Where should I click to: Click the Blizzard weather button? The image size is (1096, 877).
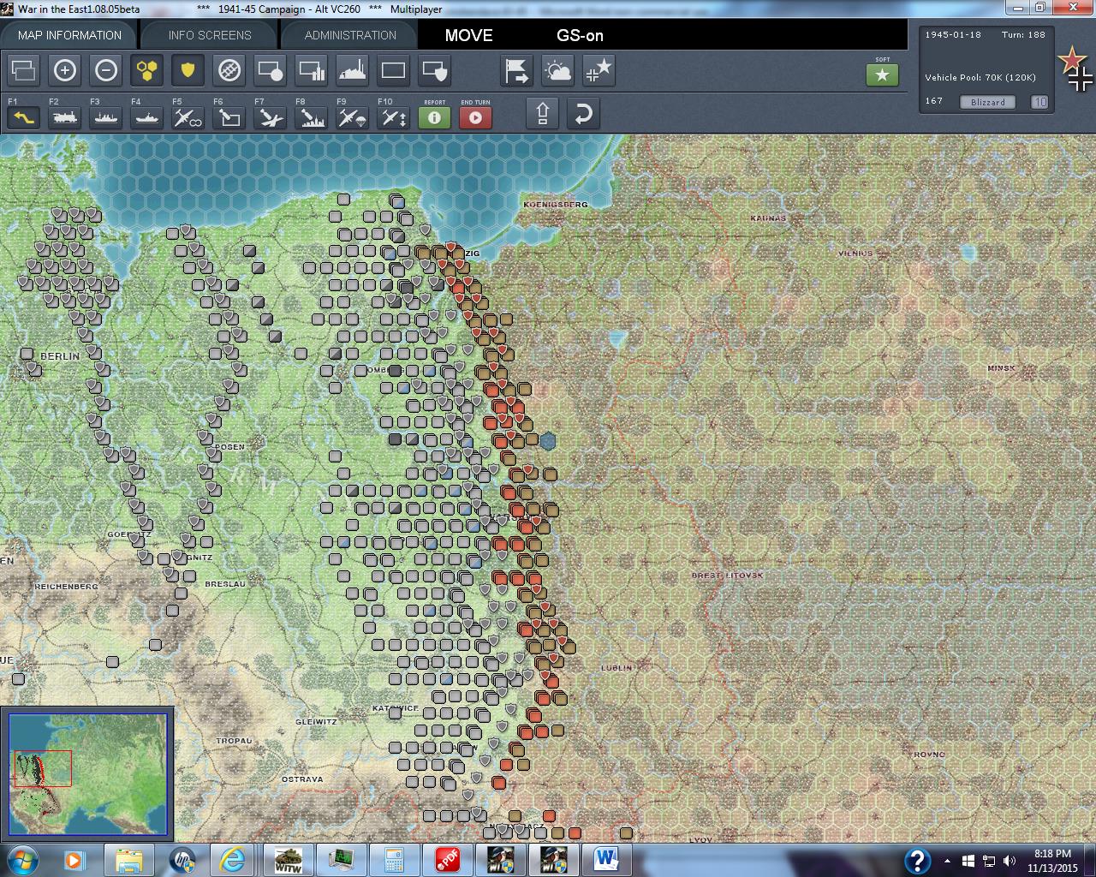[x=988, y=102]
